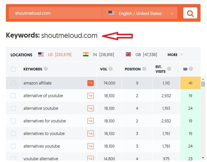The width and height of the screenshot is (207, 162).
Task: Select the alternatives for youtube keyword
Action: (45, 121)
